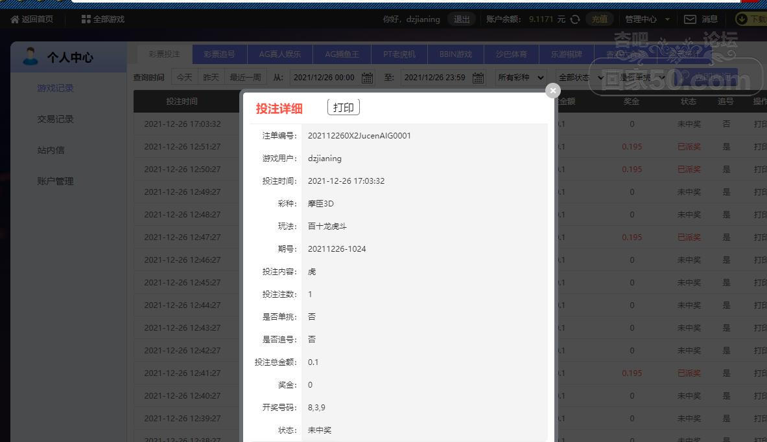Switch to the 彩票追号 tab
The height and width of the screenshot is (442, 767).
pos(220,54)
